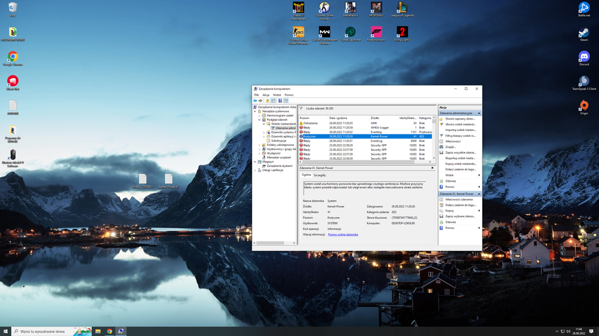Open the Kosz recycle bin desktop icon
This screenshot has height=336, width=599.
(13, 9)
